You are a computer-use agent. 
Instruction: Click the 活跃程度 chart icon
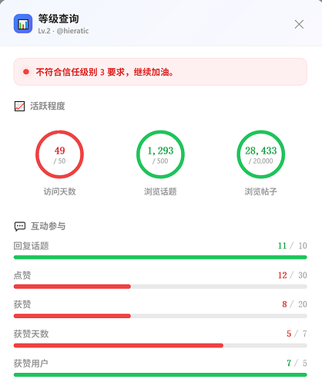(19, 106)
